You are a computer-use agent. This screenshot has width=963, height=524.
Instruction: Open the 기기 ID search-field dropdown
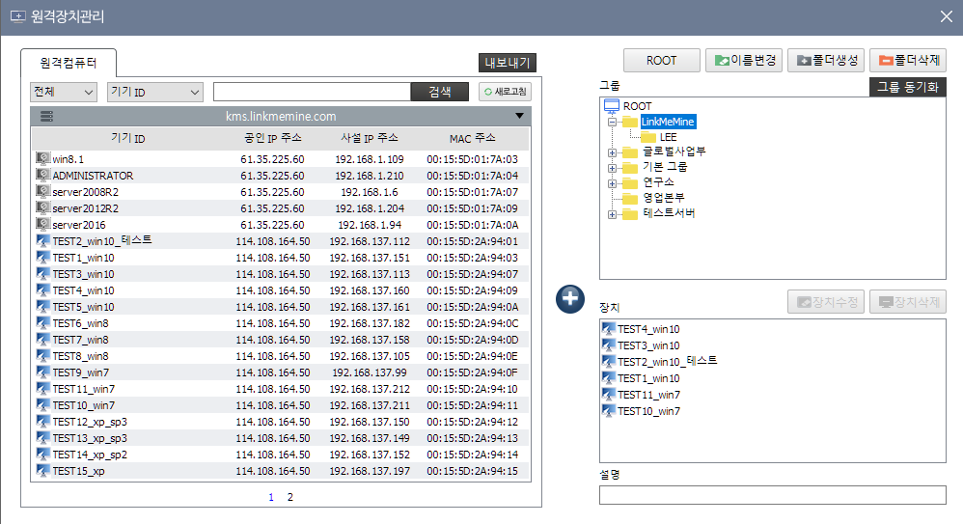tap(154, 92)
